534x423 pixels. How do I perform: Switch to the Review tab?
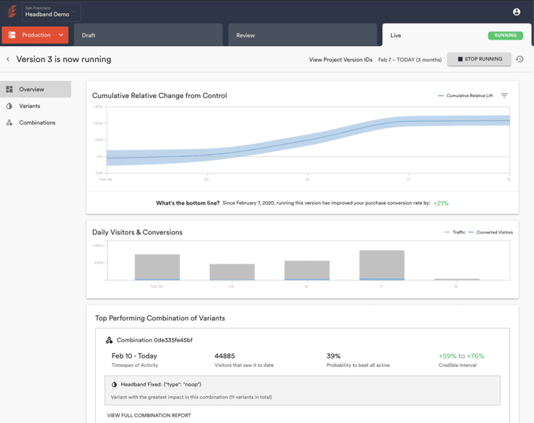click(302, 35)
